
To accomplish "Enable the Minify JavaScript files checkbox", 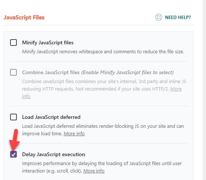I will pyautogui.click(x=13, y=42).
